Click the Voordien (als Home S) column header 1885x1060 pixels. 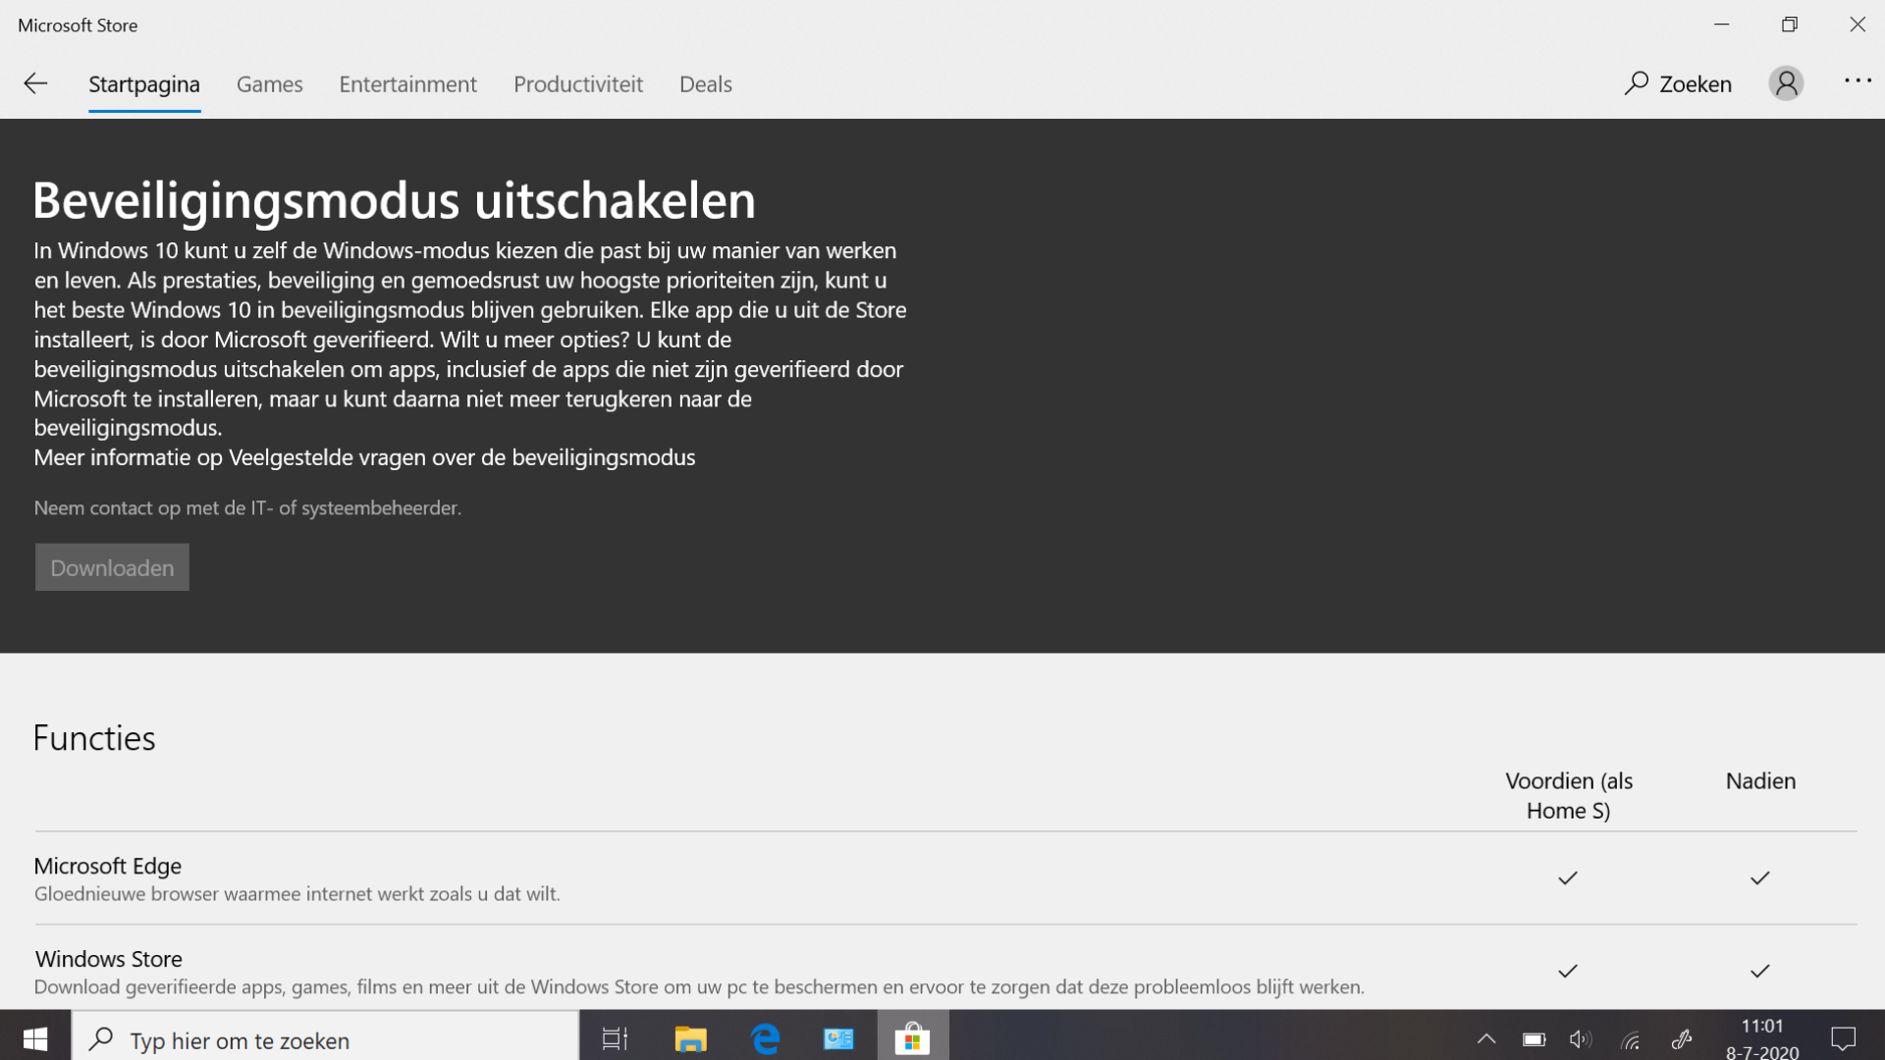(1569, 796)
